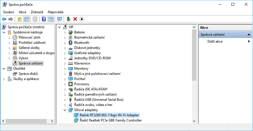Click the Prohlížeč událostí icon
This screenshot has width=253, height=131.
tap(15, 43)
